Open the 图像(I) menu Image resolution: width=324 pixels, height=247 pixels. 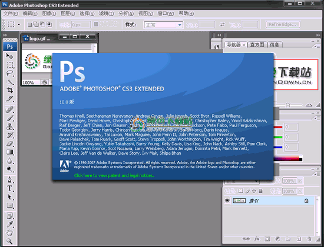[49, 14]
